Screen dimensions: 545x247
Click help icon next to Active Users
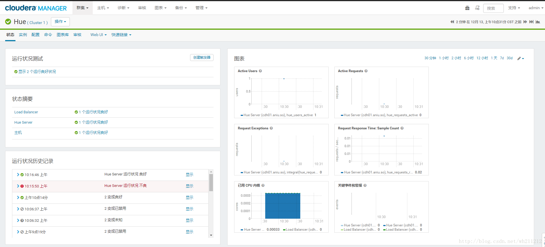click(x=260, y=71)
